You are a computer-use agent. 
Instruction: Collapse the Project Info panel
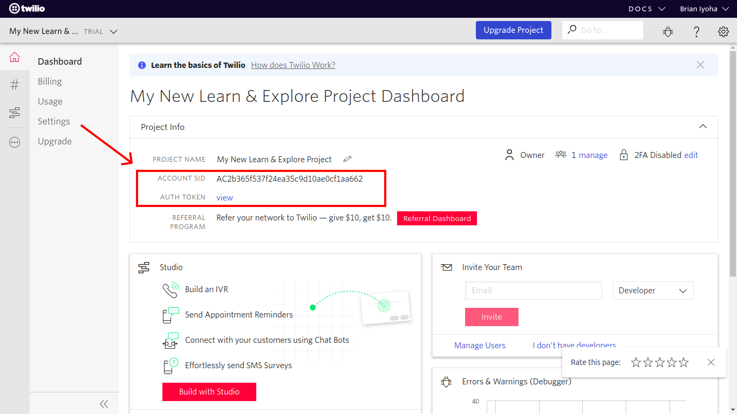pyautogui.click(x=703, y=127)
